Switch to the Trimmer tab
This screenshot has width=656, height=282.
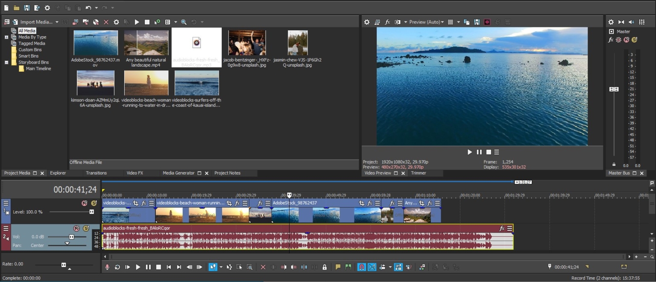tap(419, 173)
